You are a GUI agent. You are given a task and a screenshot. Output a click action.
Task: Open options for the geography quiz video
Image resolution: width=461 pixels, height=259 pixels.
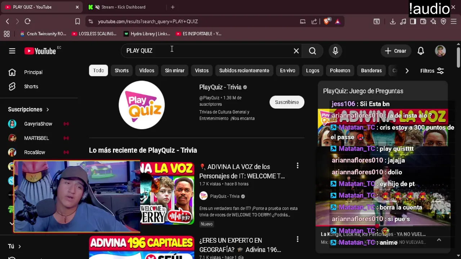[x=297, y=239]
